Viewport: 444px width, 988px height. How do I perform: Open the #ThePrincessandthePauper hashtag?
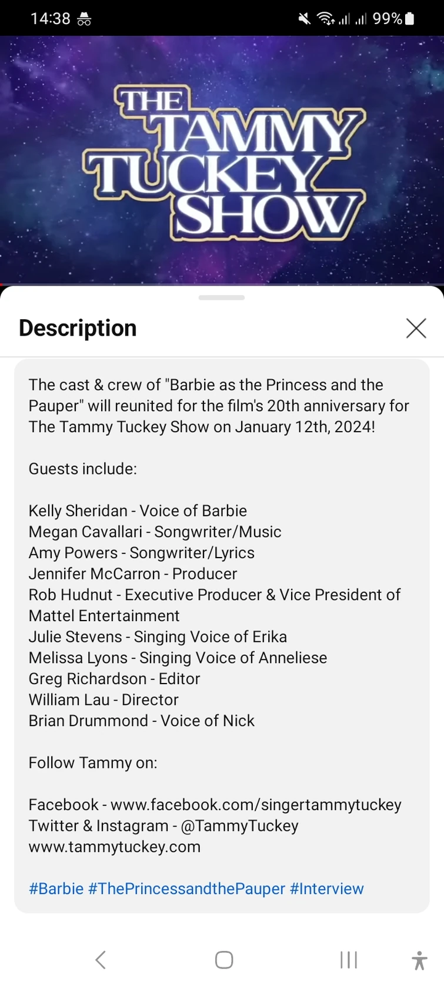[x=186, y=888]
